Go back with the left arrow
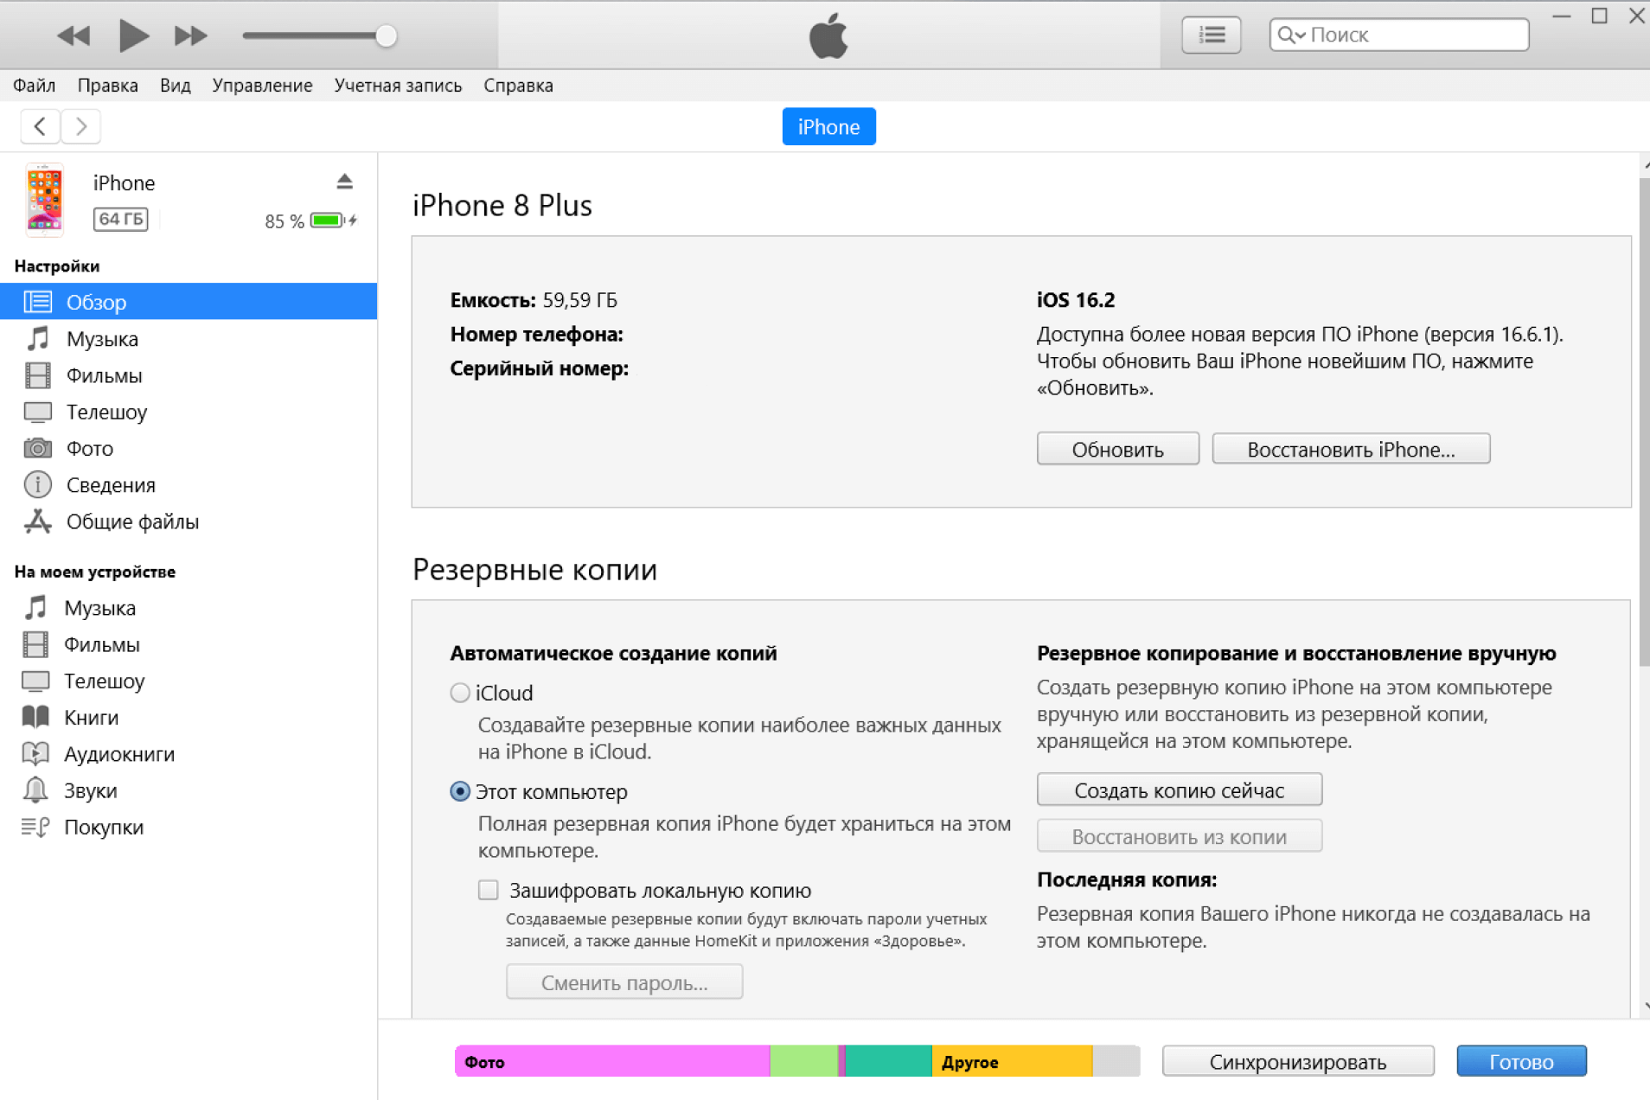The height and width of the screenshot is (1100, 1650). pyautogui.click(x=40, y=126)
